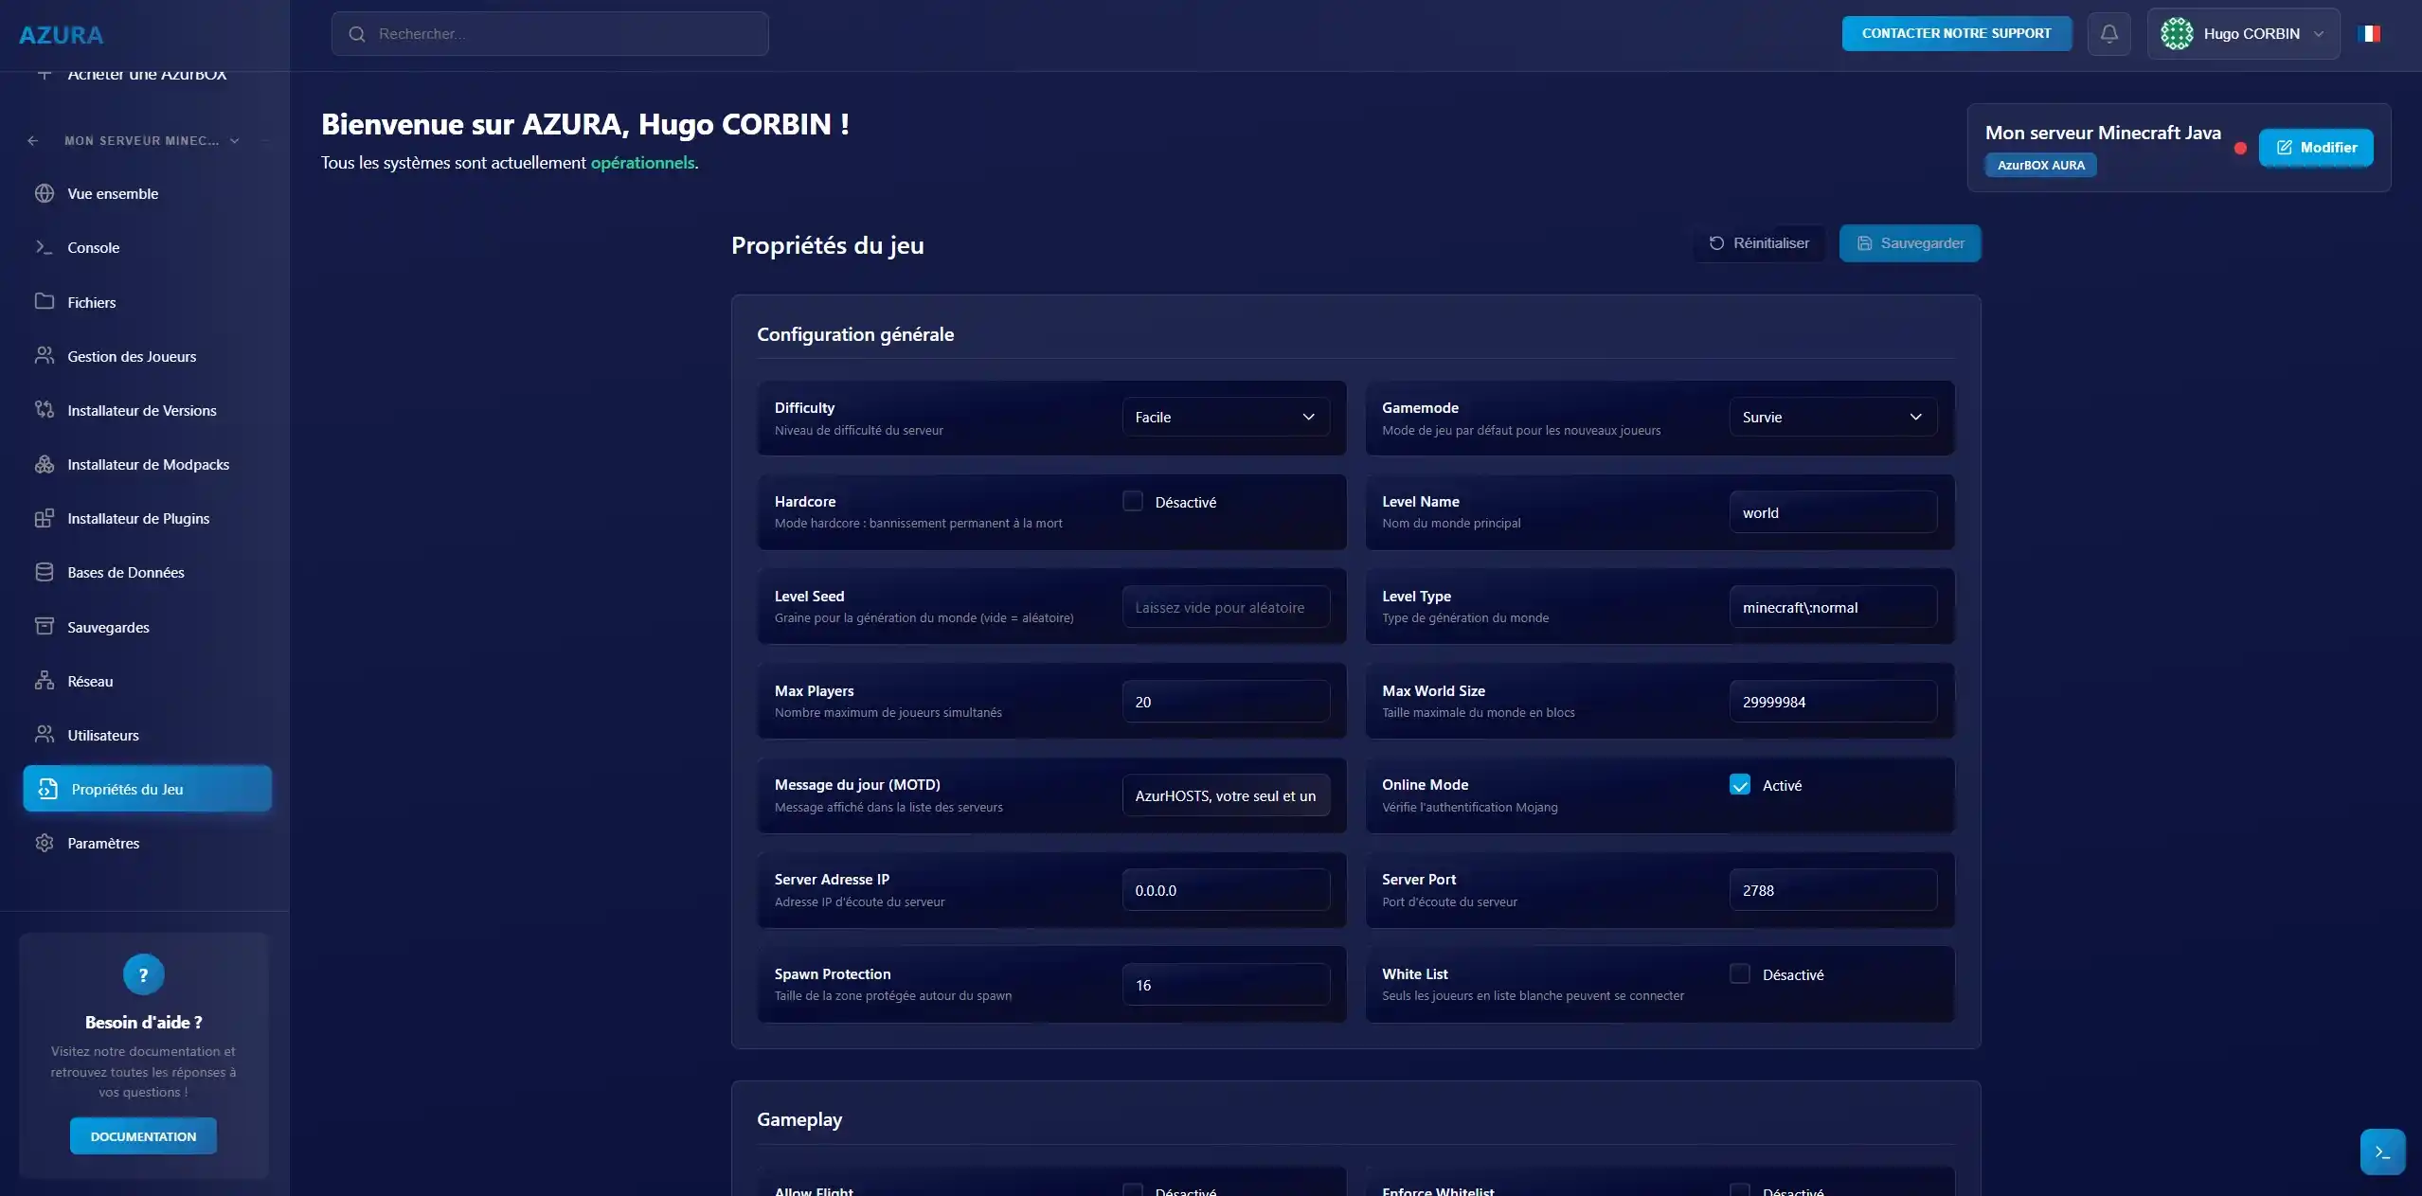Open the Difficulty dropdown showing Facile
The height and width of the screenshot is (1196, 2422).
(x=1225, y=418)
